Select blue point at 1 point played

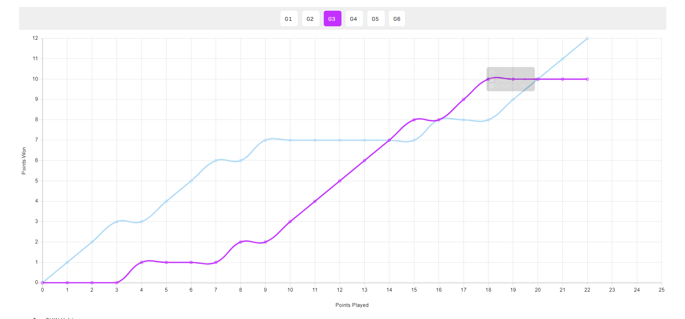pyautogui.click(x=67, y=262)
